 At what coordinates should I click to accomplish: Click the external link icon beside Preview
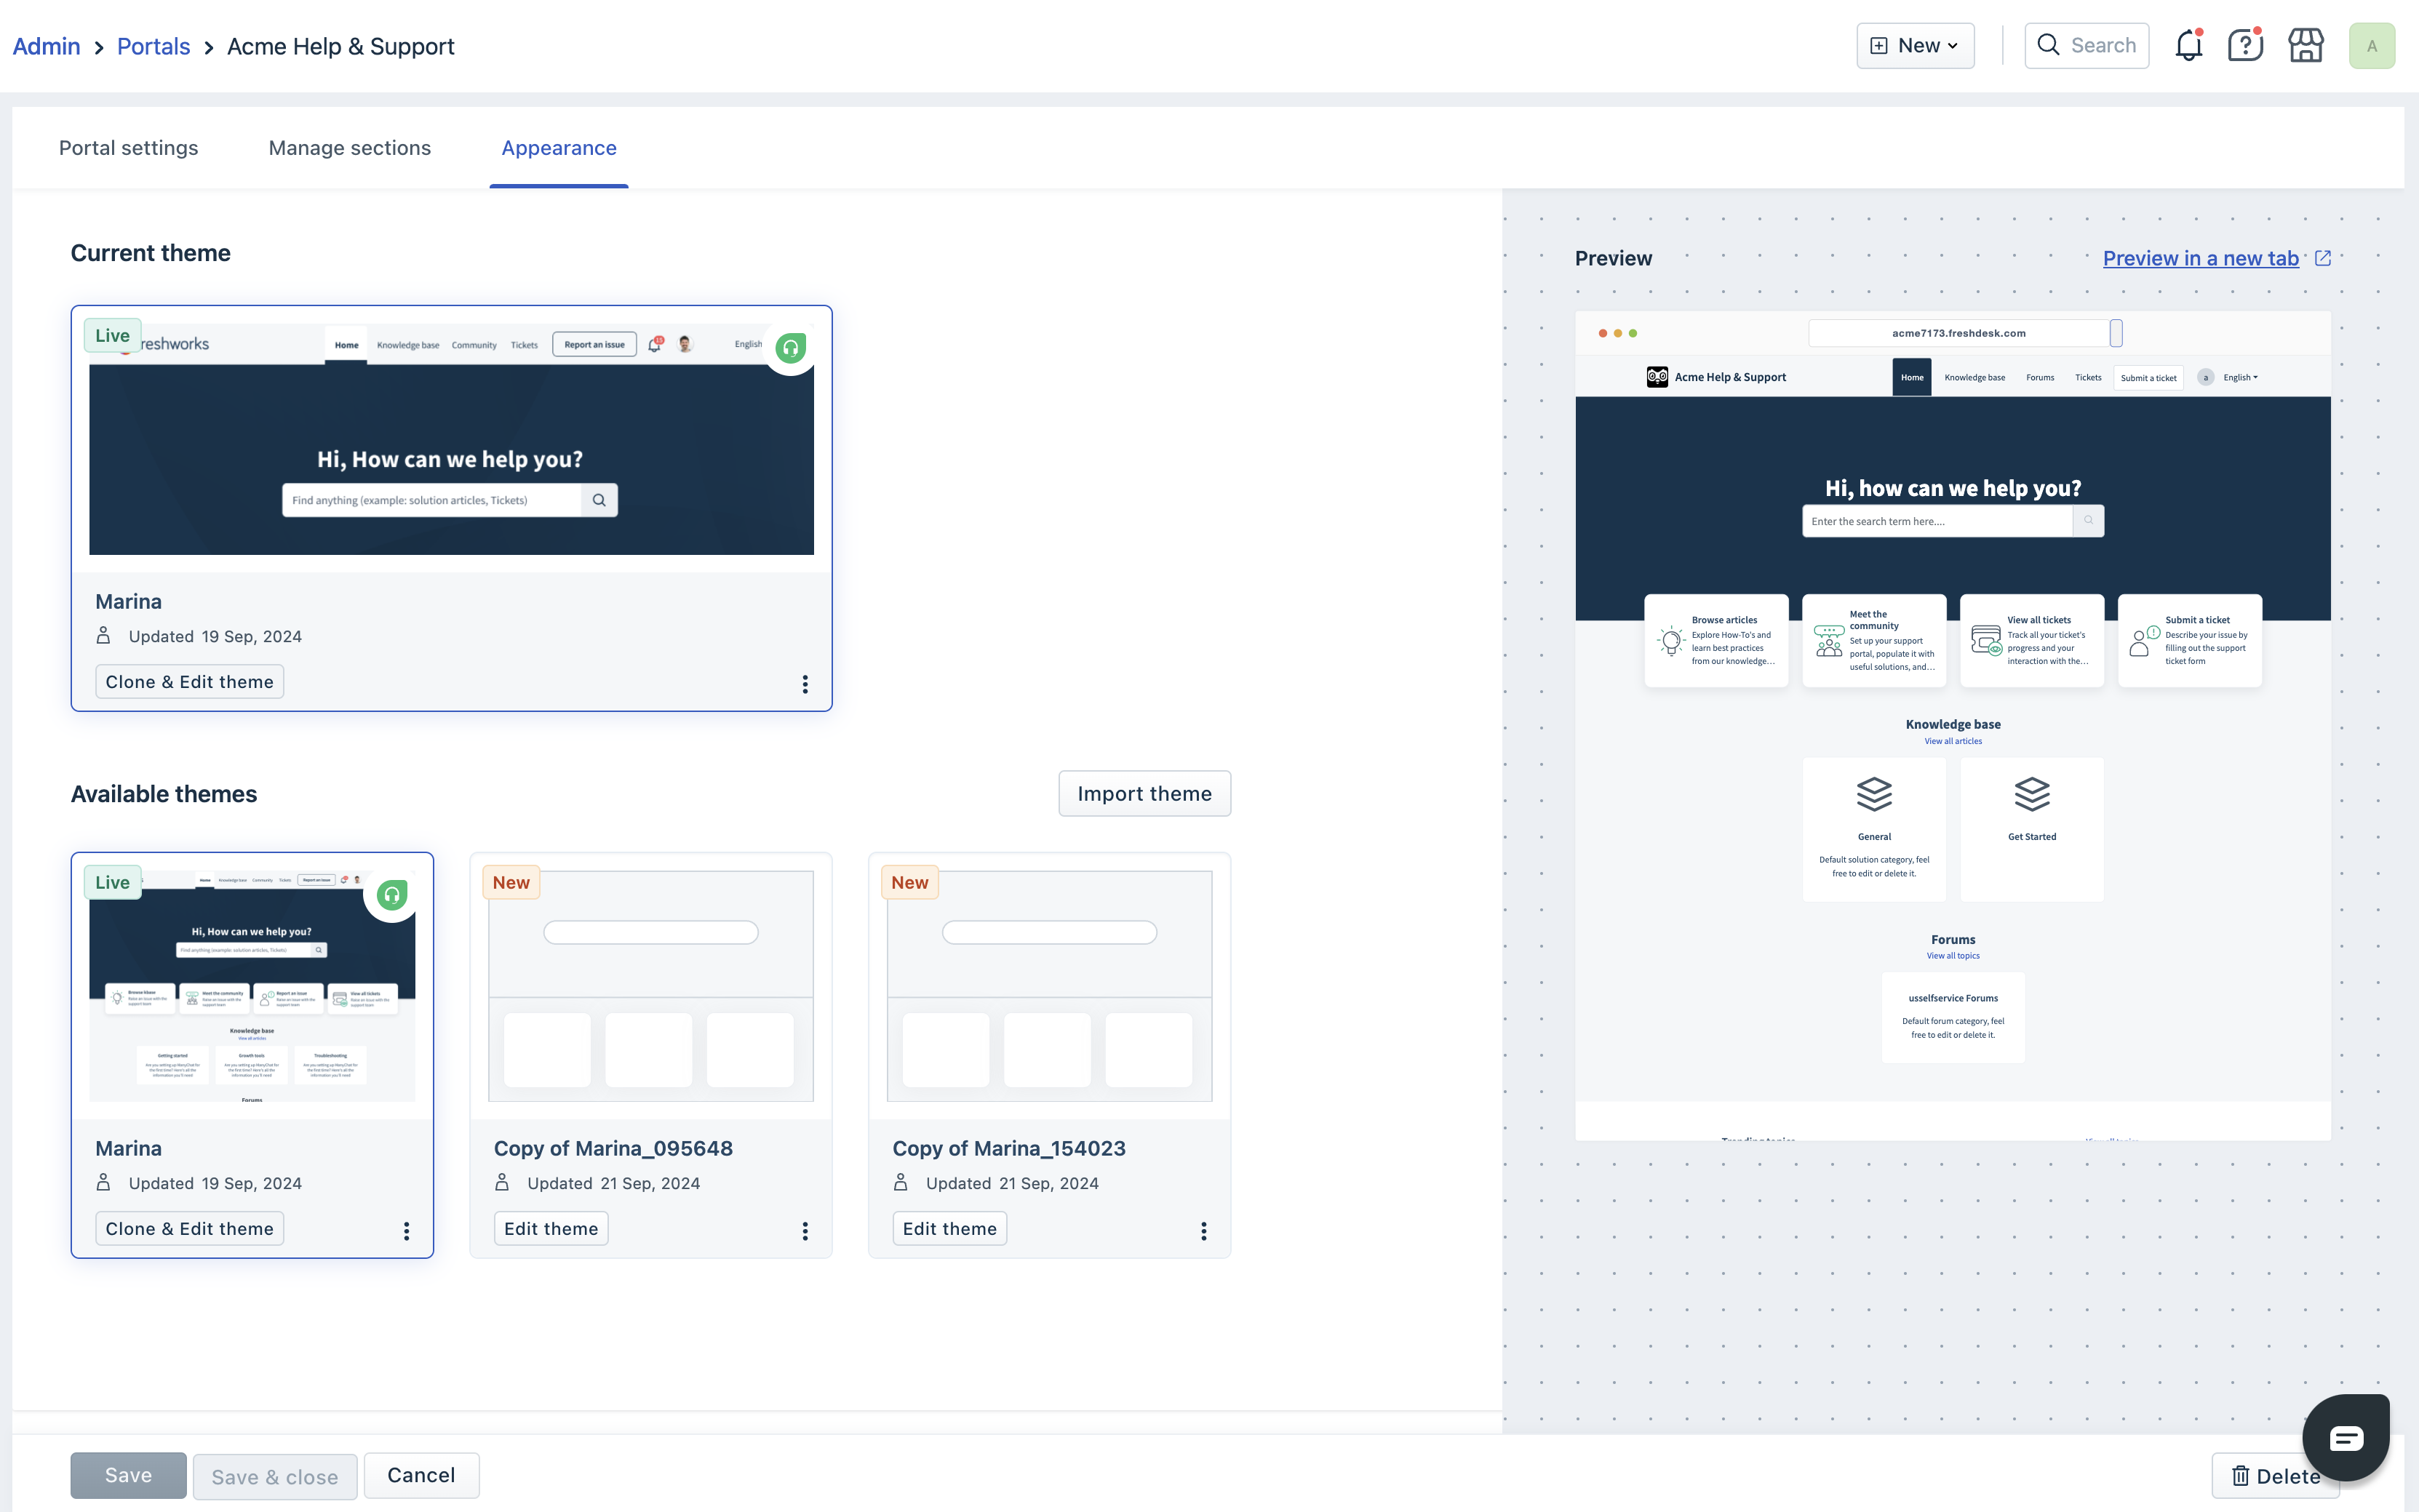coord(2323,258)
